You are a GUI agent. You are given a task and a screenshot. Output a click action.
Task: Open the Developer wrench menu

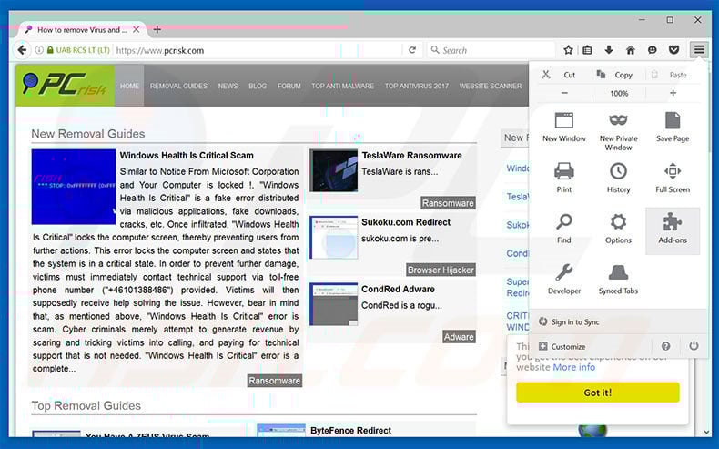[x=564, y=279]
